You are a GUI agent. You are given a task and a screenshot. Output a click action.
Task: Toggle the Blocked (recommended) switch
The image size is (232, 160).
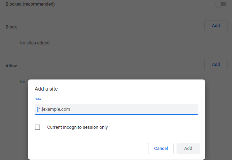(221, 4)
